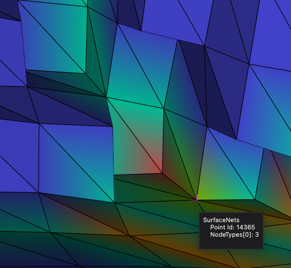291x268 pixels.
Task: Click the Point Id: 14365 tooltip line
Action: pyautogui.click(x=232, y=227)
